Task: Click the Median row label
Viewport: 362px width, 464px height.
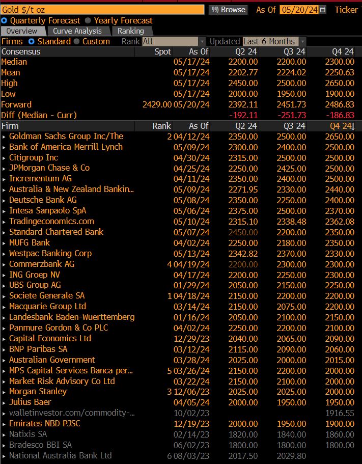Action: (x=14, y=62)
